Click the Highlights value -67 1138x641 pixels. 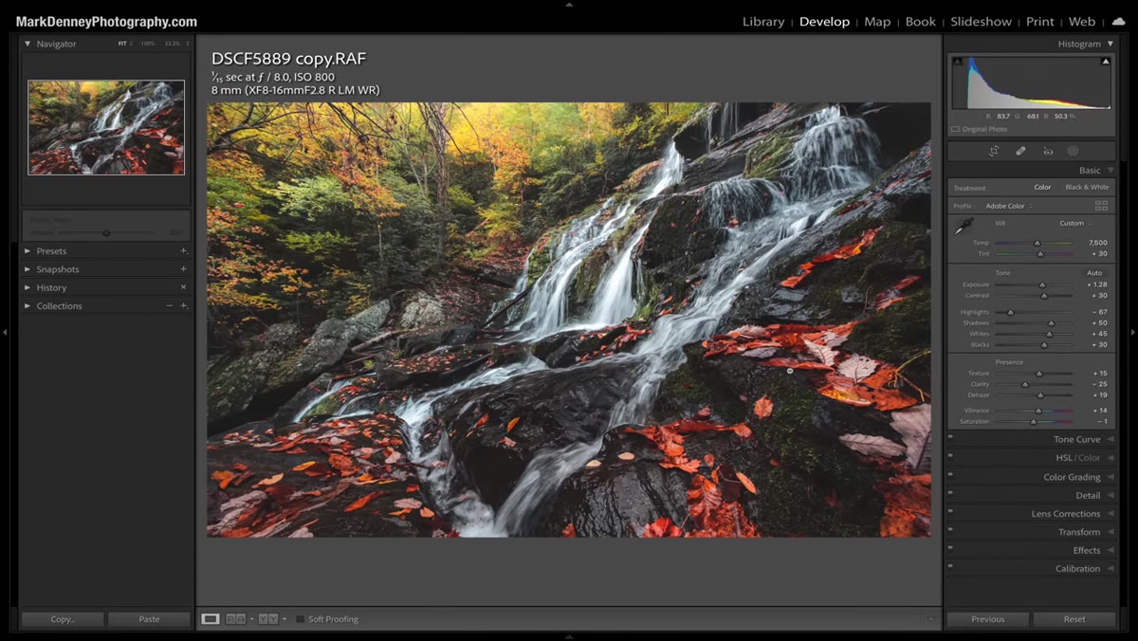pyautogui.click(x=1100, y=312)
